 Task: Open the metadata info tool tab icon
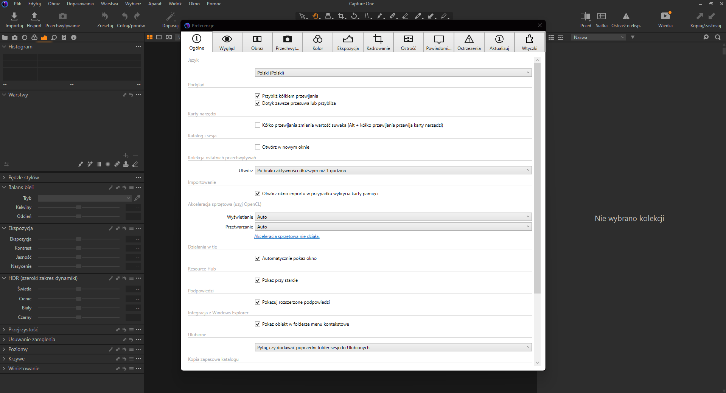click(x=74, y=37)
